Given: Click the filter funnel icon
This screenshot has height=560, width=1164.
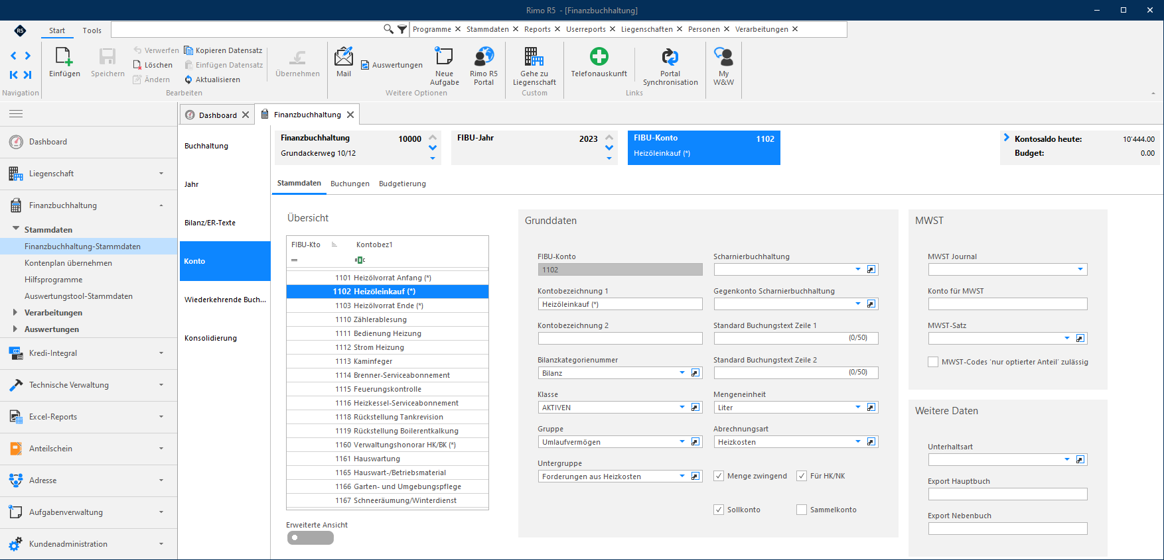Looking at the screenshot, I should point(402,29).
